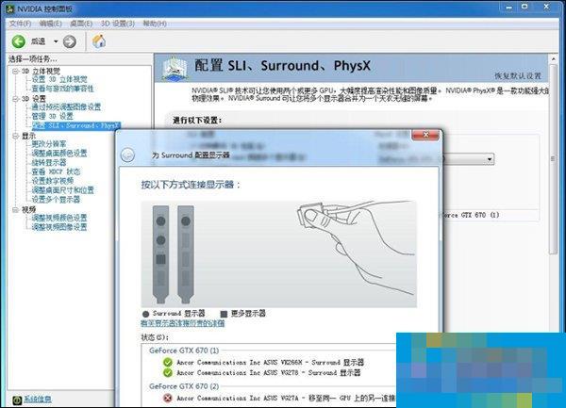
Task: Select 调整视频图像设置 in tree
Action: tap(59, 227)
